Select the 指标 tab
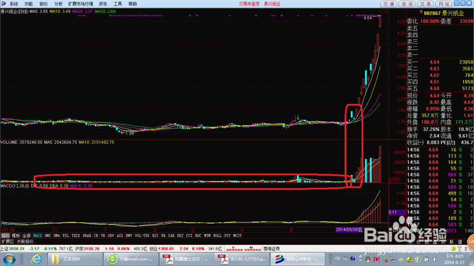This screenshot has width=474, height=266. pos(5,236)
